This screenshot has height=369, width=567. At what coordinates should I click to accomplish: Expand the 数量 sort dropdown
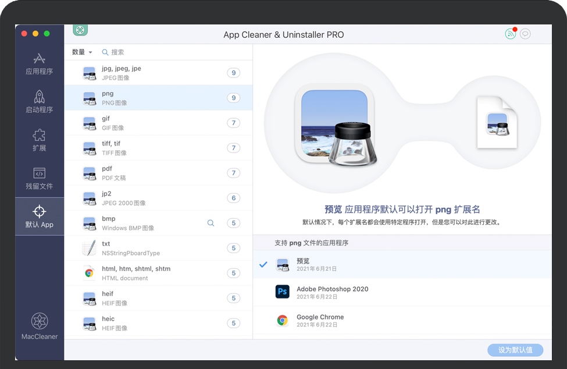(82, 52)
